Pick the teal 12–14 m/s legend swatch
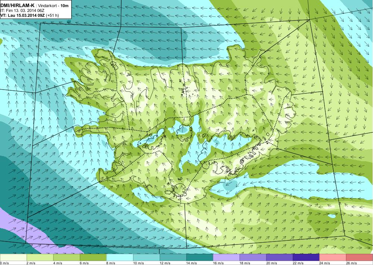 [173, 258]
